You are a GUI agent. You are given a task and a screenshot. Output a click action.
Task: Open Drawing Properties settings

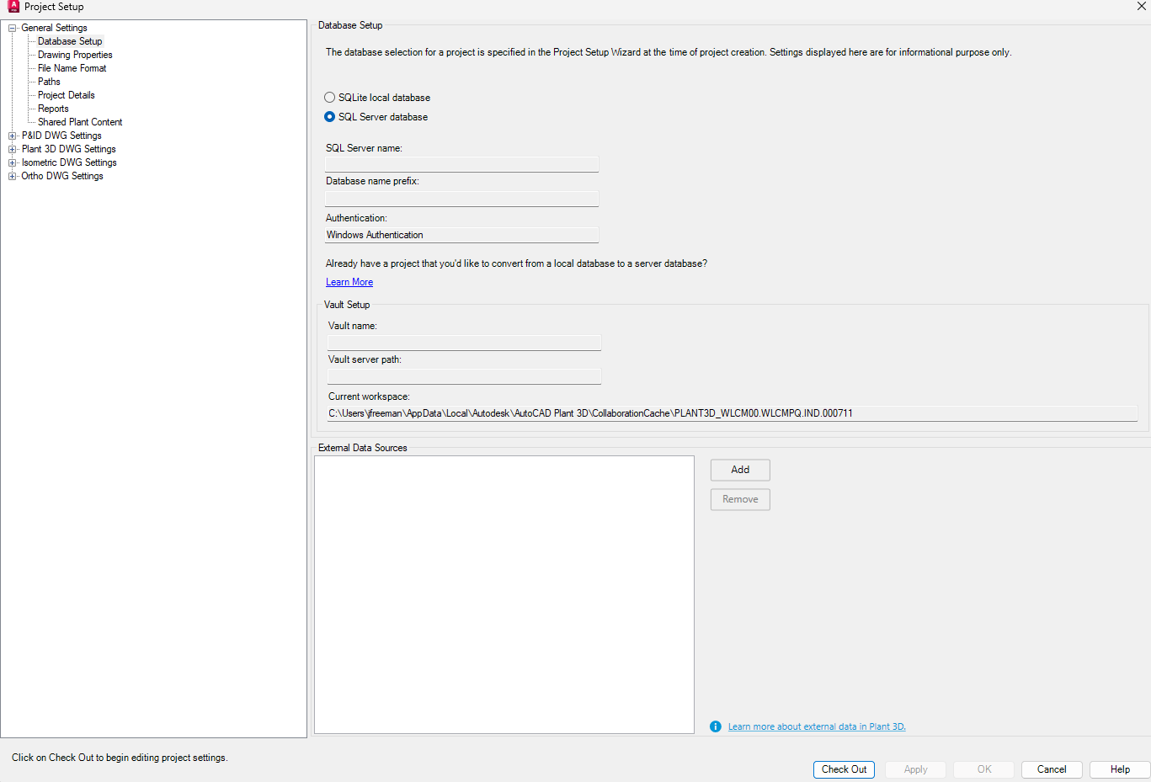[x=74, y=54]
